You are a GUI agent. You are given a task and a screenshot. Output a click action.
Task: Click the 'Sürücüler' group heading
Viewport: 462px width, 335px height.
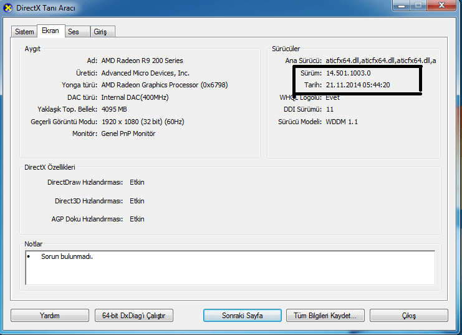[x=286, y=49]
